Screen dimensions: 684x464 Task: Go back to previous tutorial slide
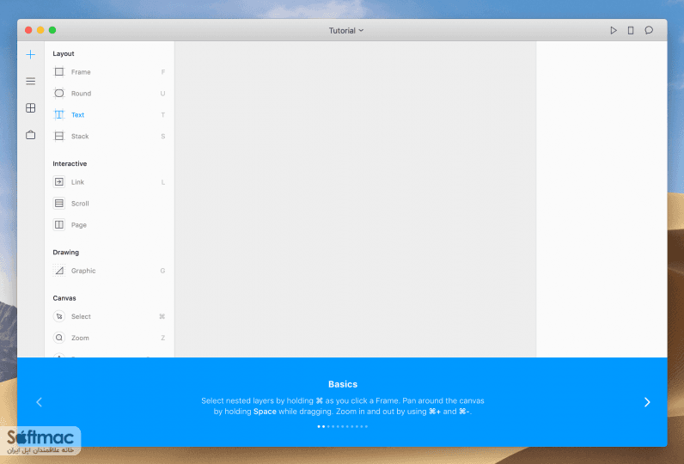point(39,402)
